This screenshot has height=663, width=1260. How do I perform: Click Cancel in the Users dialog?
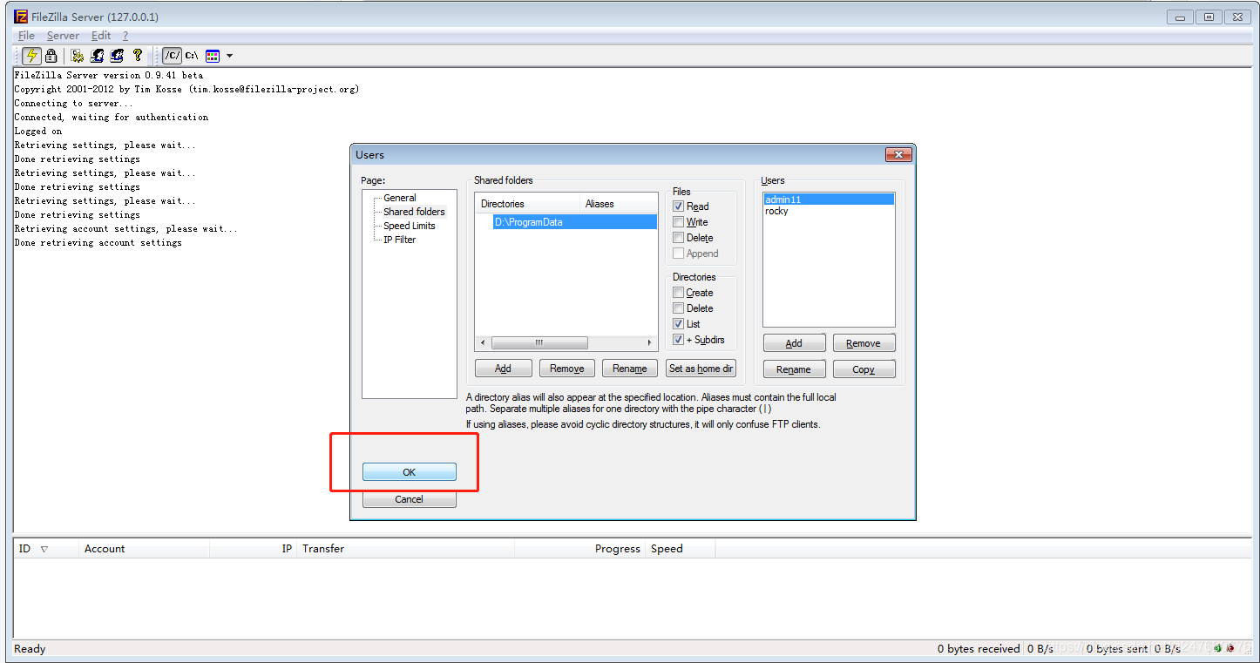(x=409, y=499)
